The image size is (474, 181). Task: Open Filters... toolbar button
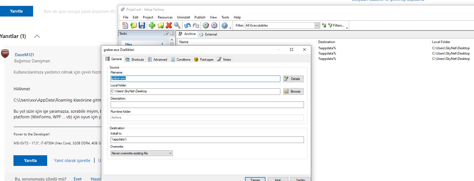coord(336,25)
